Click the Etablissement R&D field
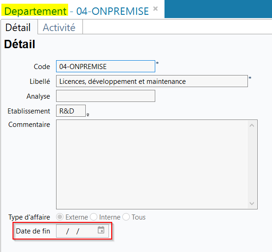The image size is (272, 252). [x=71, y=111]
